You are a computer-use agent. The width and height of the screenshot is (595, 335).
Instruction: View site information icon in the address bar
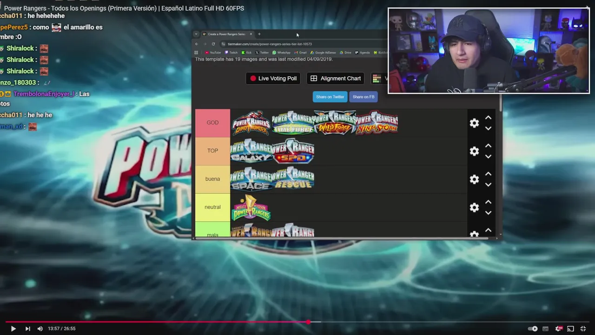[224, 44]
